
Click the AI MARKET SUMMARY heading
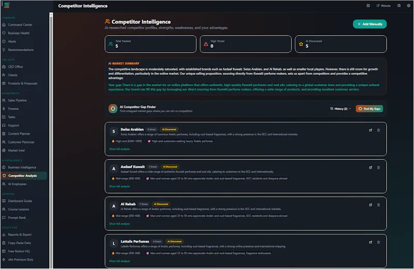point(124,64)
